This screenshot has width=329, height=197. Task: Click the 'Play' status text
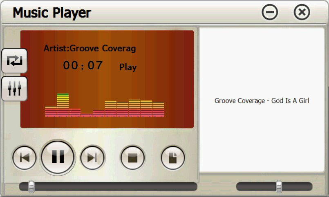click(128, 67)
